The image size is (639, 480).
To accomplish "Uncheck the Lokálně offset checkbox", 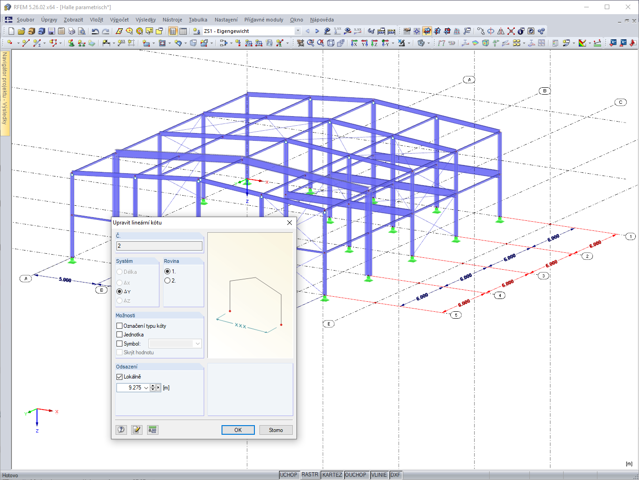I will coord(120,377).
